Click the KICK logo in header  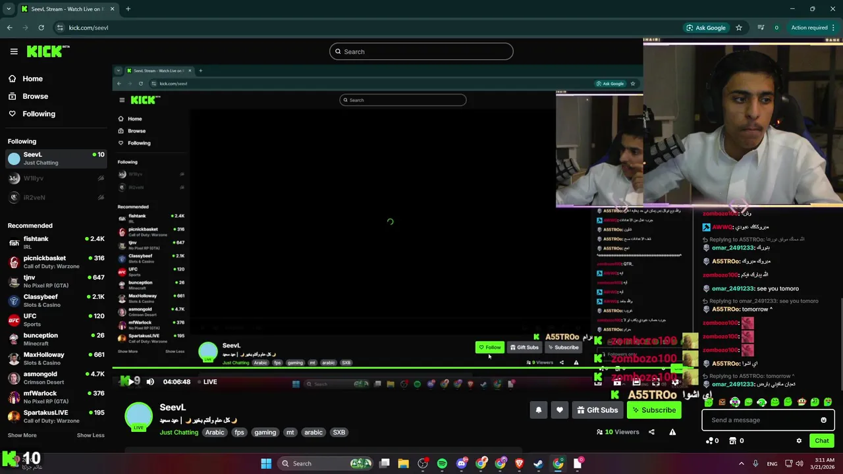[x=47, y=51]
